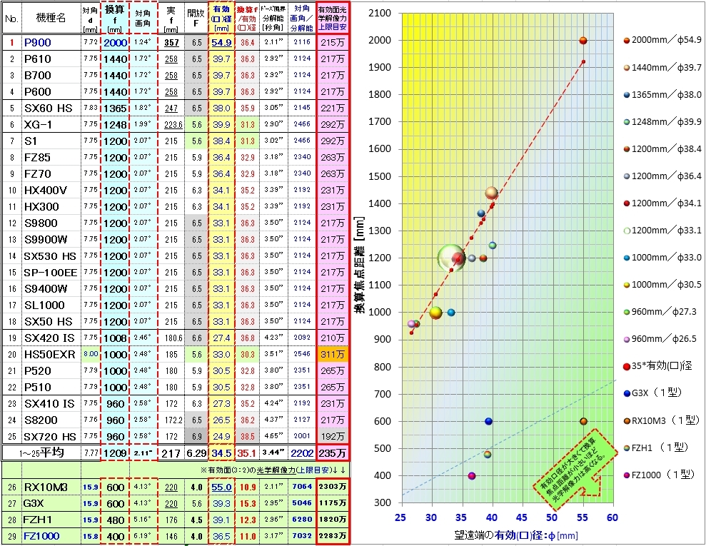Click the HS50EXR model name cell
Viewport: 706px width, 546px height.
click(51, 355)
